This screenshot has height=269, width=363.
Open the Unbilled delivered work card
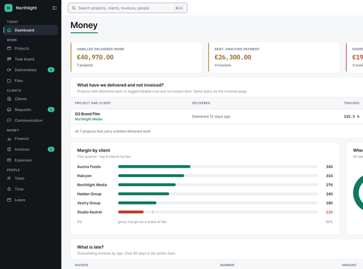pyautogui.click(x=136, y=57)
